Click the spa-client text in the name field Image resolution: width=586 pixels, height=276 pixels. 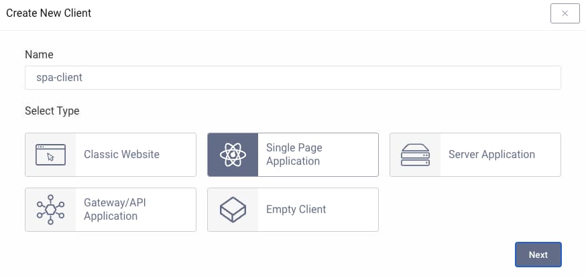pos(59,78)
